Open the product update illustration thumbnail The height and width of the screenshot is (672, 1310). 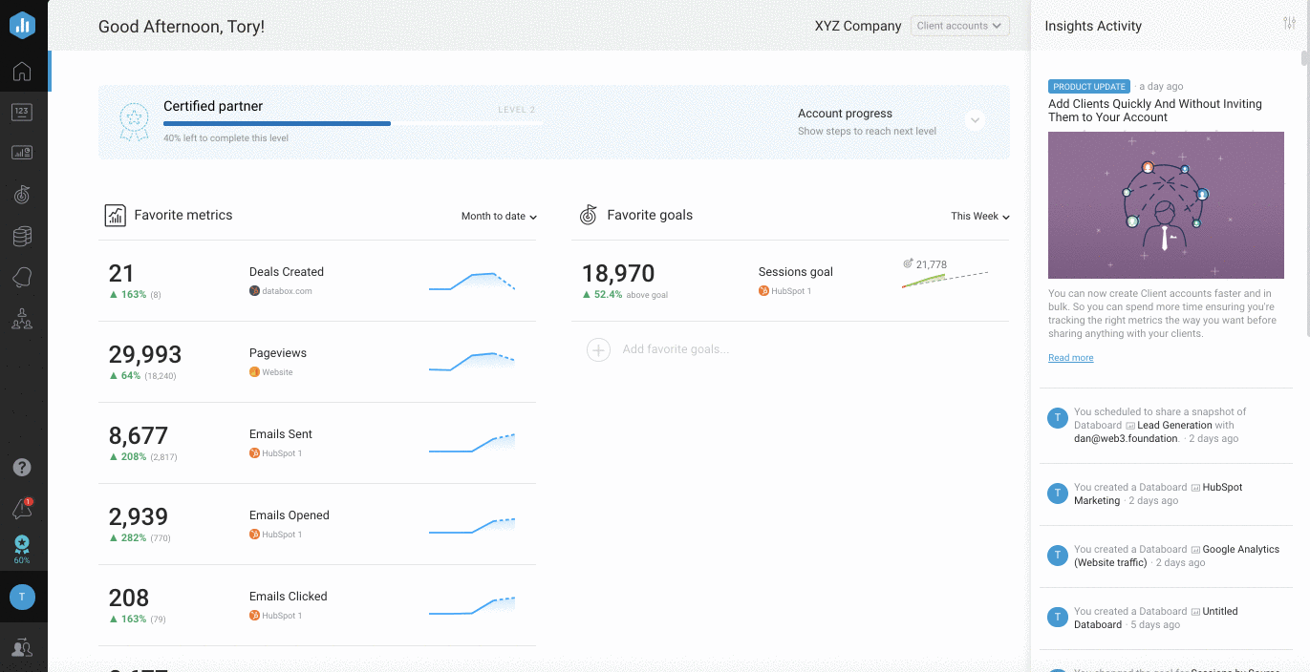(1166, 205)
